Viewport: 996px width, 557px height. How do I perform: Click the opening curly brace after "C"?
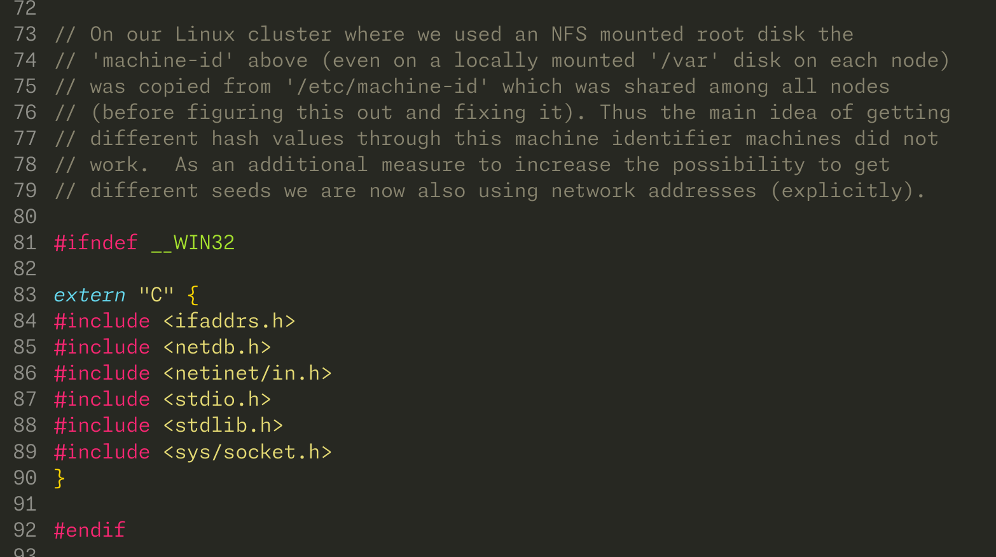(x=193, y=295)
